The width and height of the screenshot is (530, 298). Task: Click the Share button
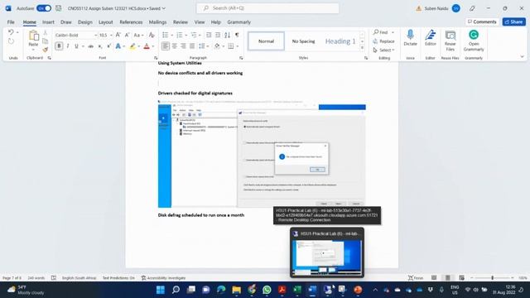pyautogui.click(x=513, y=22)
